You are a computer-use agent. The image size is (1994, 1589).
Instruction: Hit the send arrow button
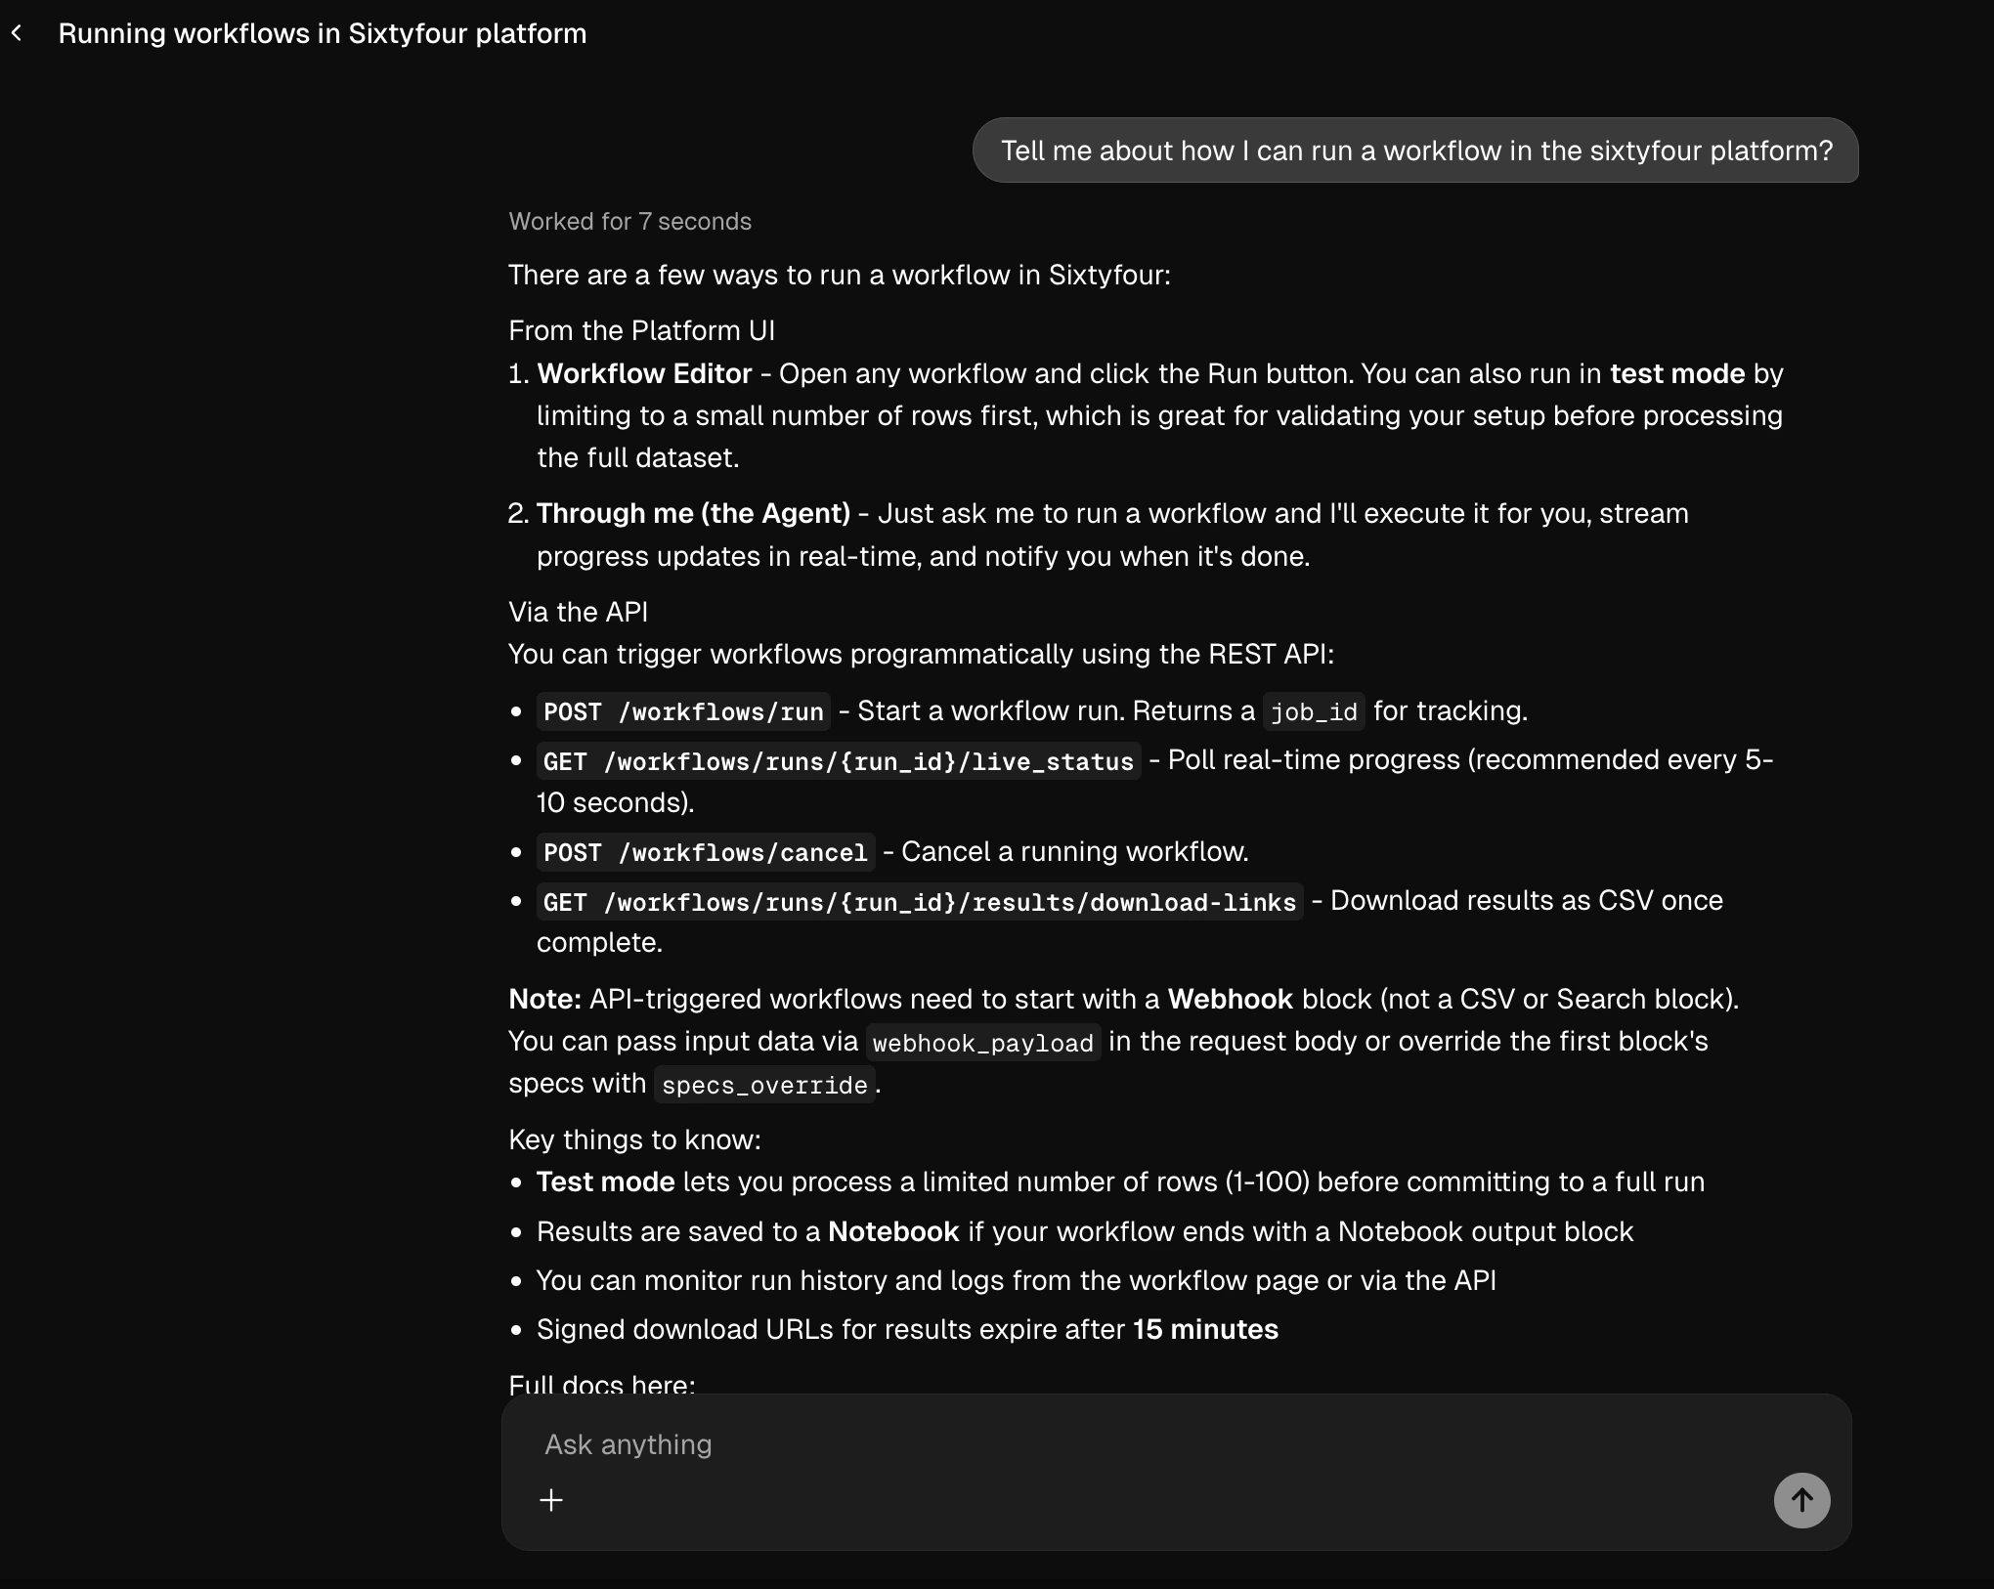click(1801, 1500)
